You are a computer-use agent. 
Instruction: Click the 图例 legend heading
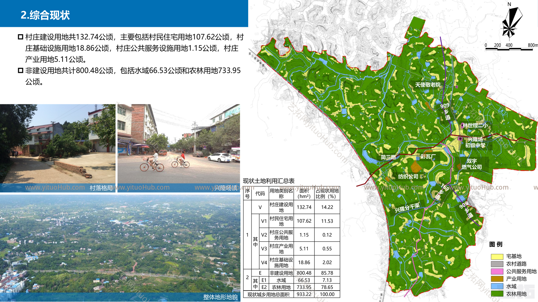[496, 244]
